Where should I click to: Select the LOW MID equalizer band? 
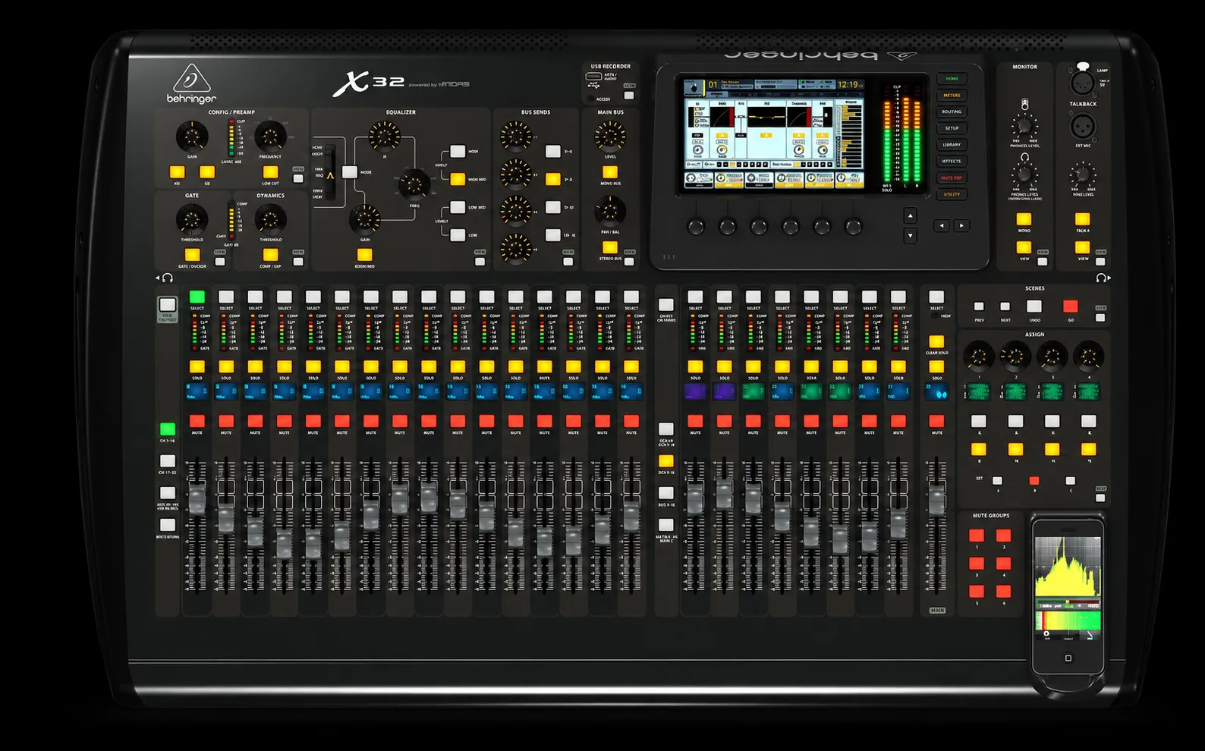(458, 207)
